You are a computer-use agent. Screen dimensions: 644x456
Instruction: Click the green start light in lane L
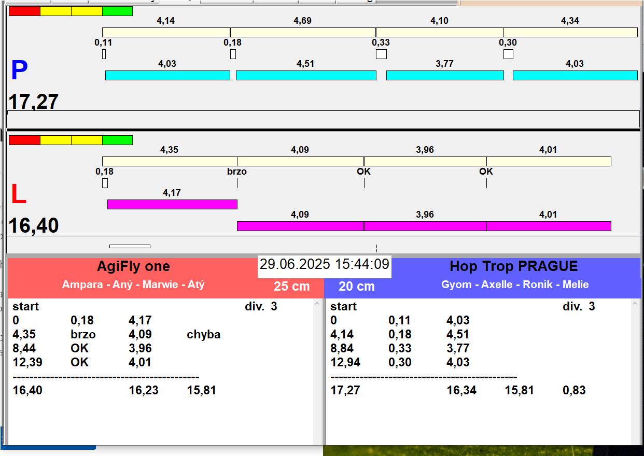point(117,140)
